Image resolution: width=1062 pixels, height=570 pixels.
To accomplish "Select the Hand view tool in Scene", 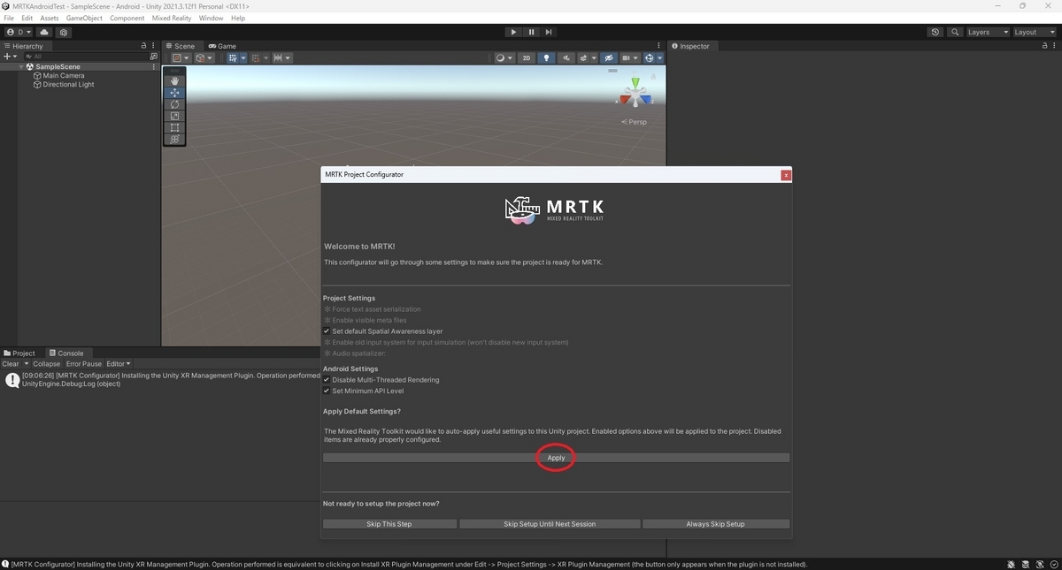I will [x=174, y=80].
